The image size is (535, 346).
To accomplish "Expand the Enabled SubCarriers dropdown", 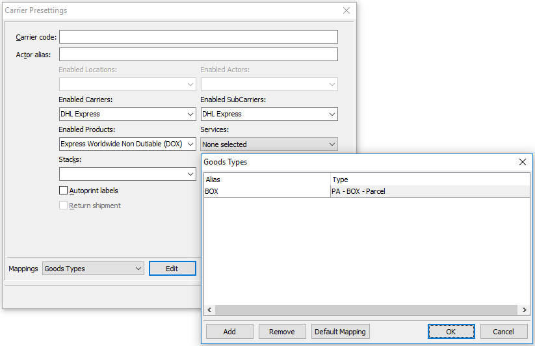I will 269,114.
